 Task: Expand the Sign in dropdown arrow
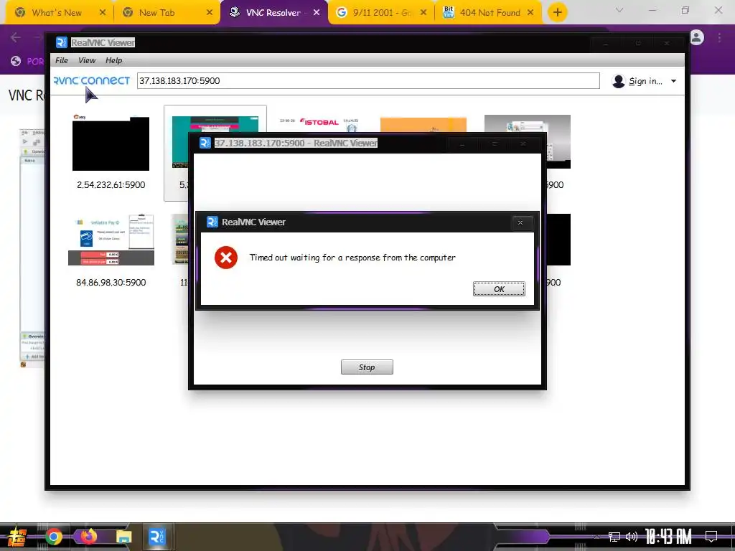[x=673, y=81]
